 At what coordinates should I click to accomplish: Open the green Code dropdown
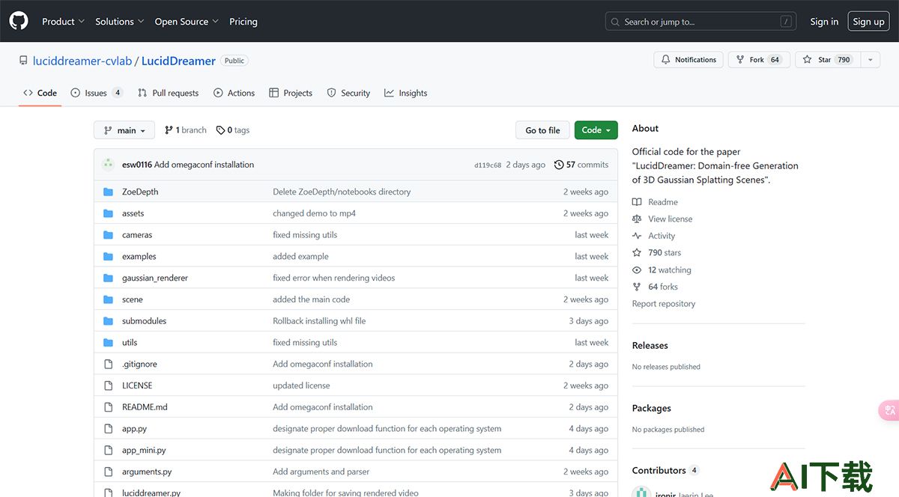[596, 130]
